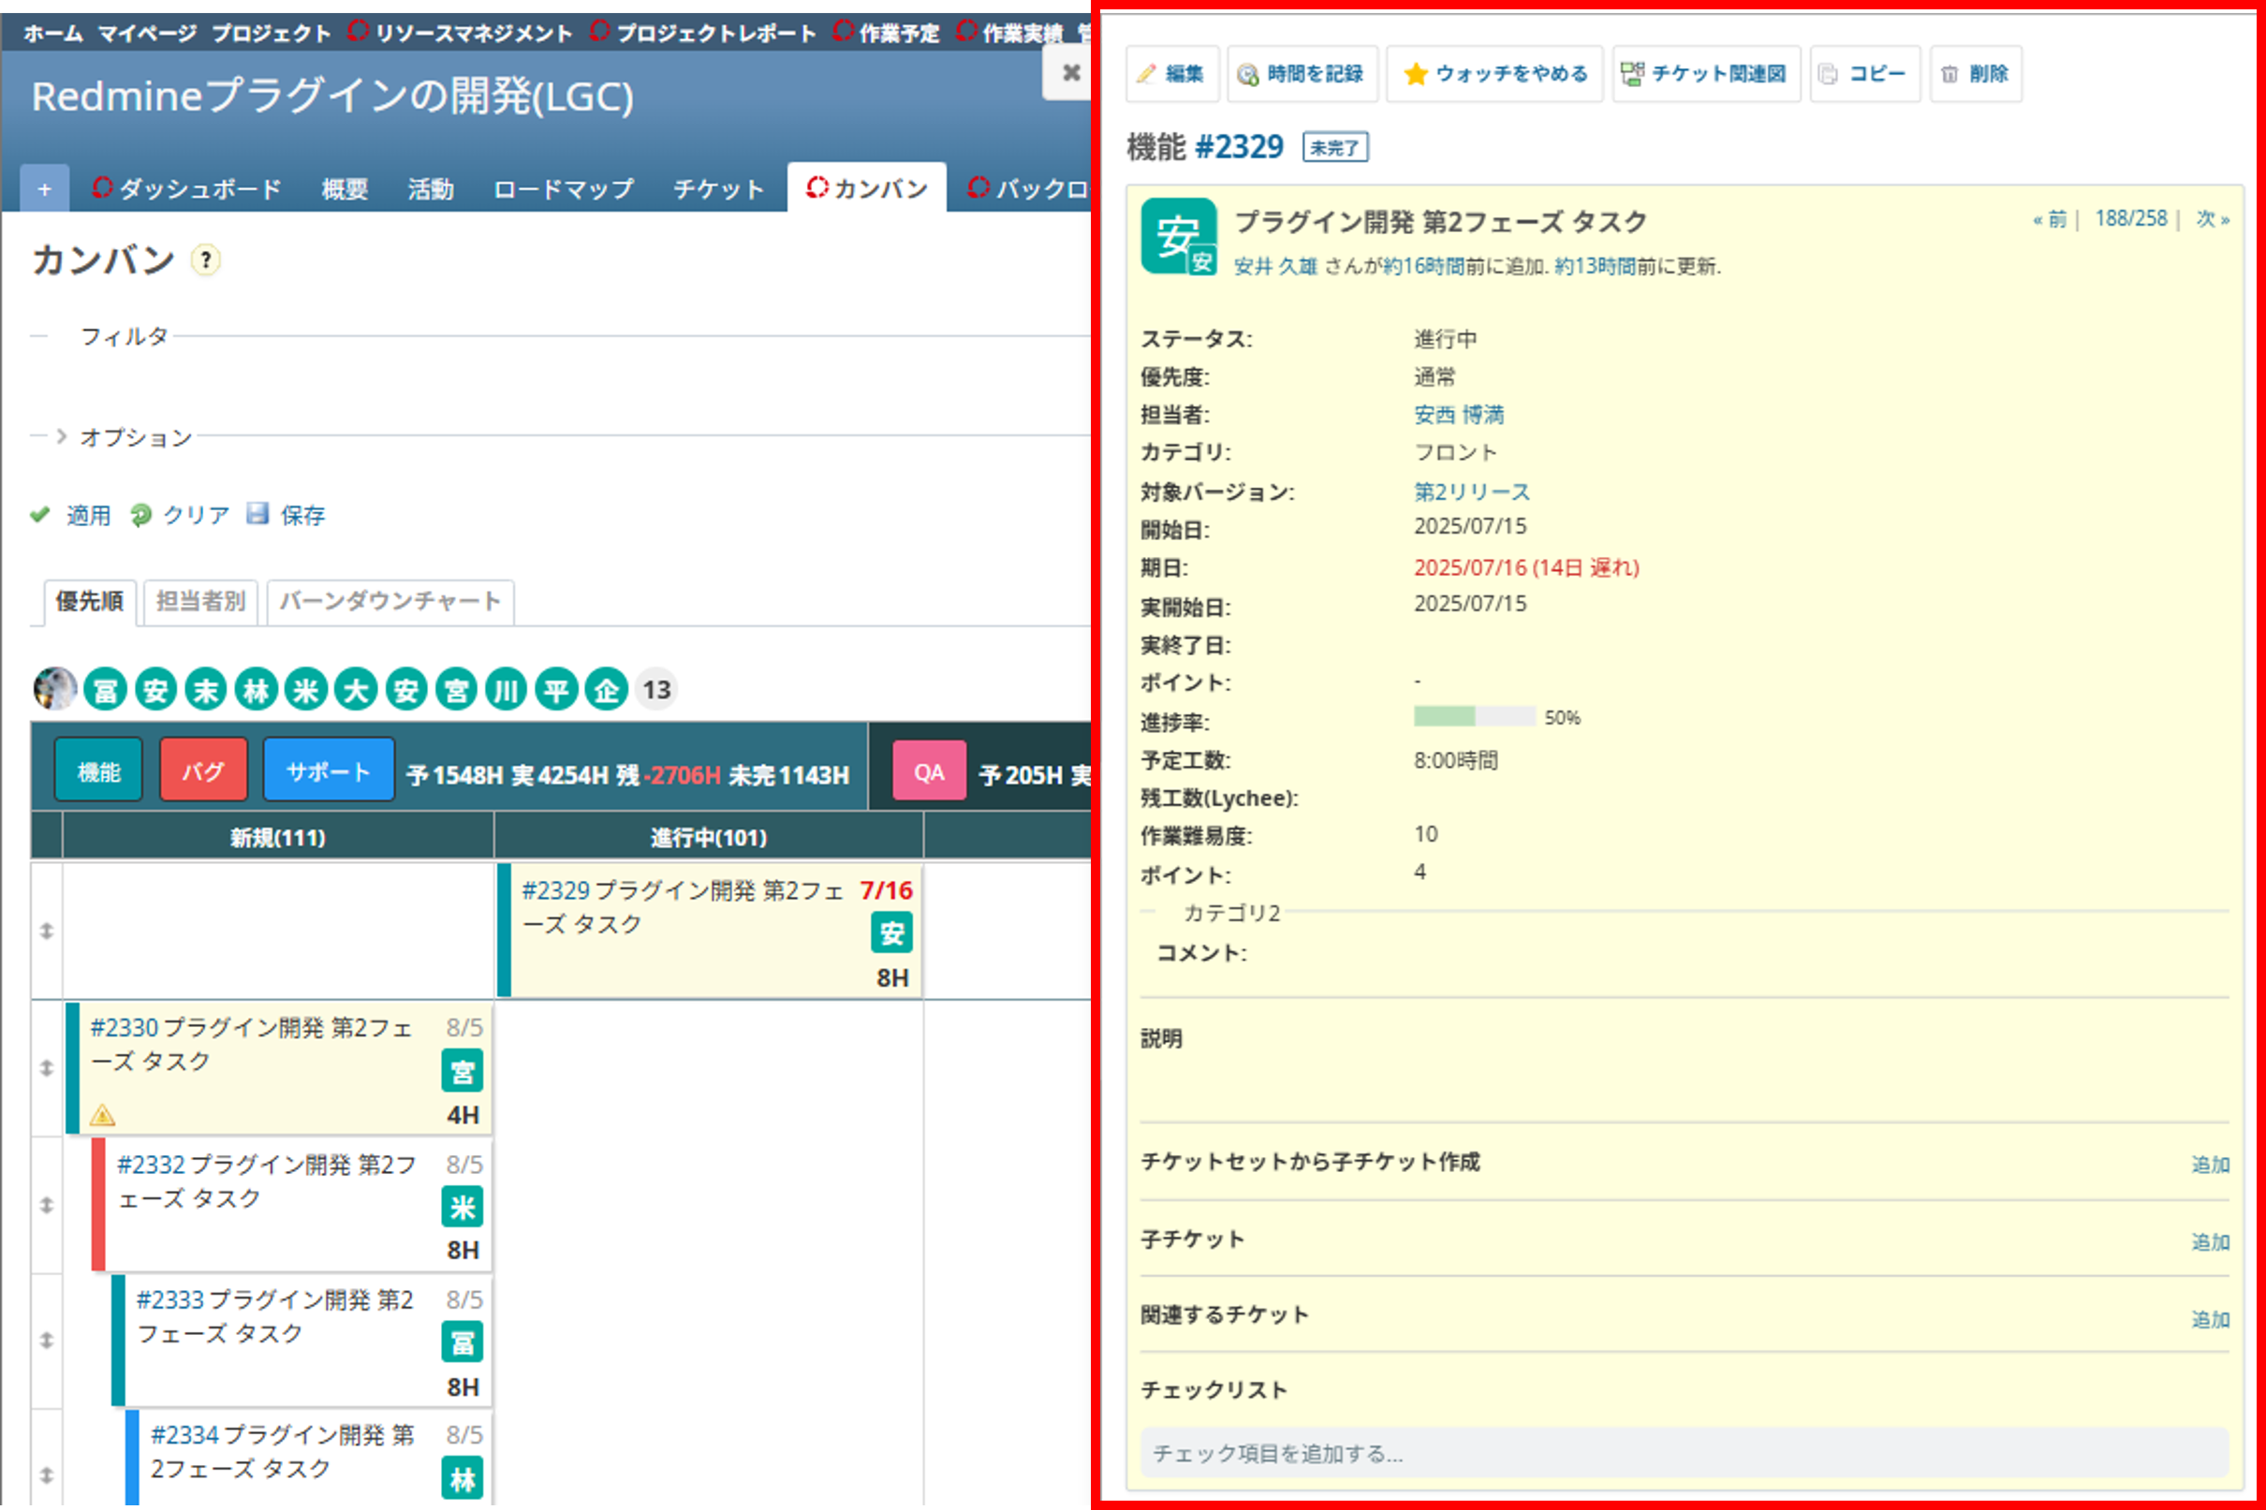
Task: Close the ticket side panel with X
Action: tap(1070, 72)
